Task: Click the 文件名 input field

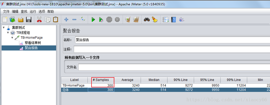Action: point(174,67)
